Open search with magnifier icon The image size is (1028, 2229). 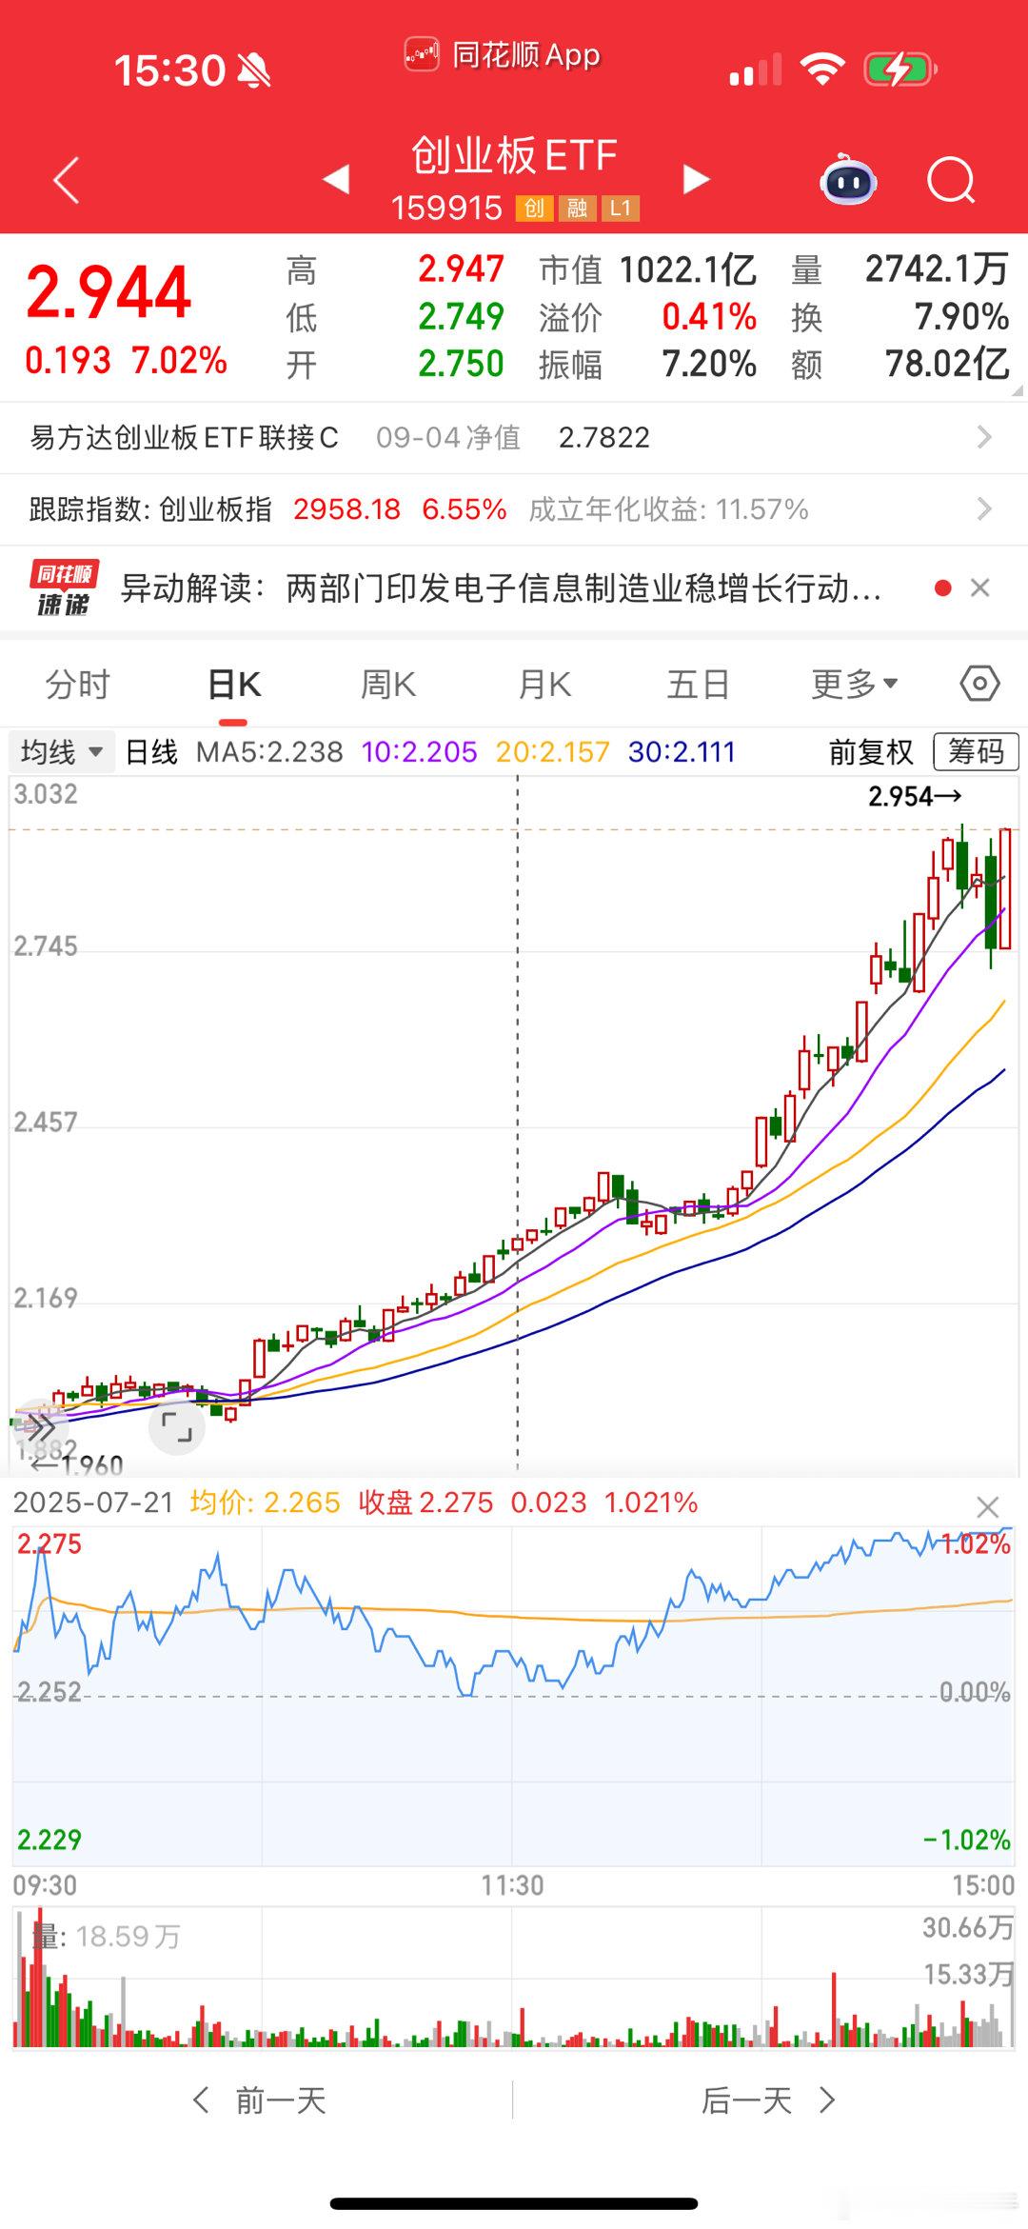[951, 179]
